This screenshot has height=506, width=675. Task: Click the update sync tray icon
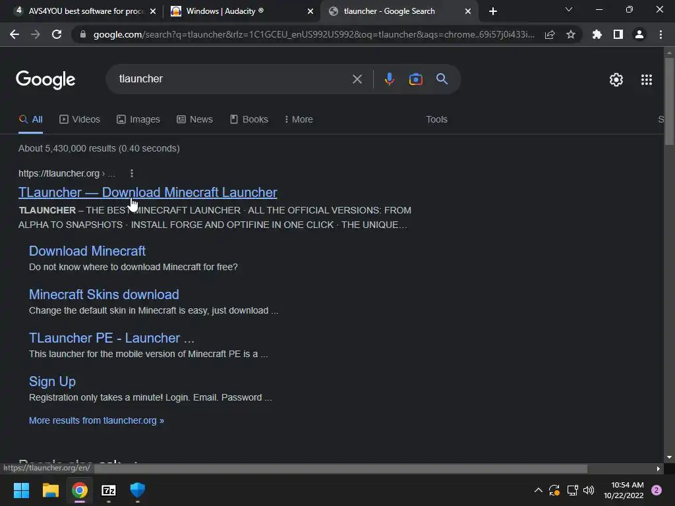pos(554,490)
